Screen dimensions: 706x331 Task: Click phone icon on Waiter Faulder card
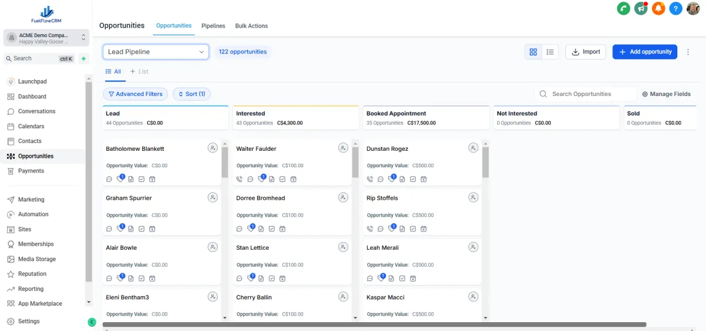click(239, 179)
